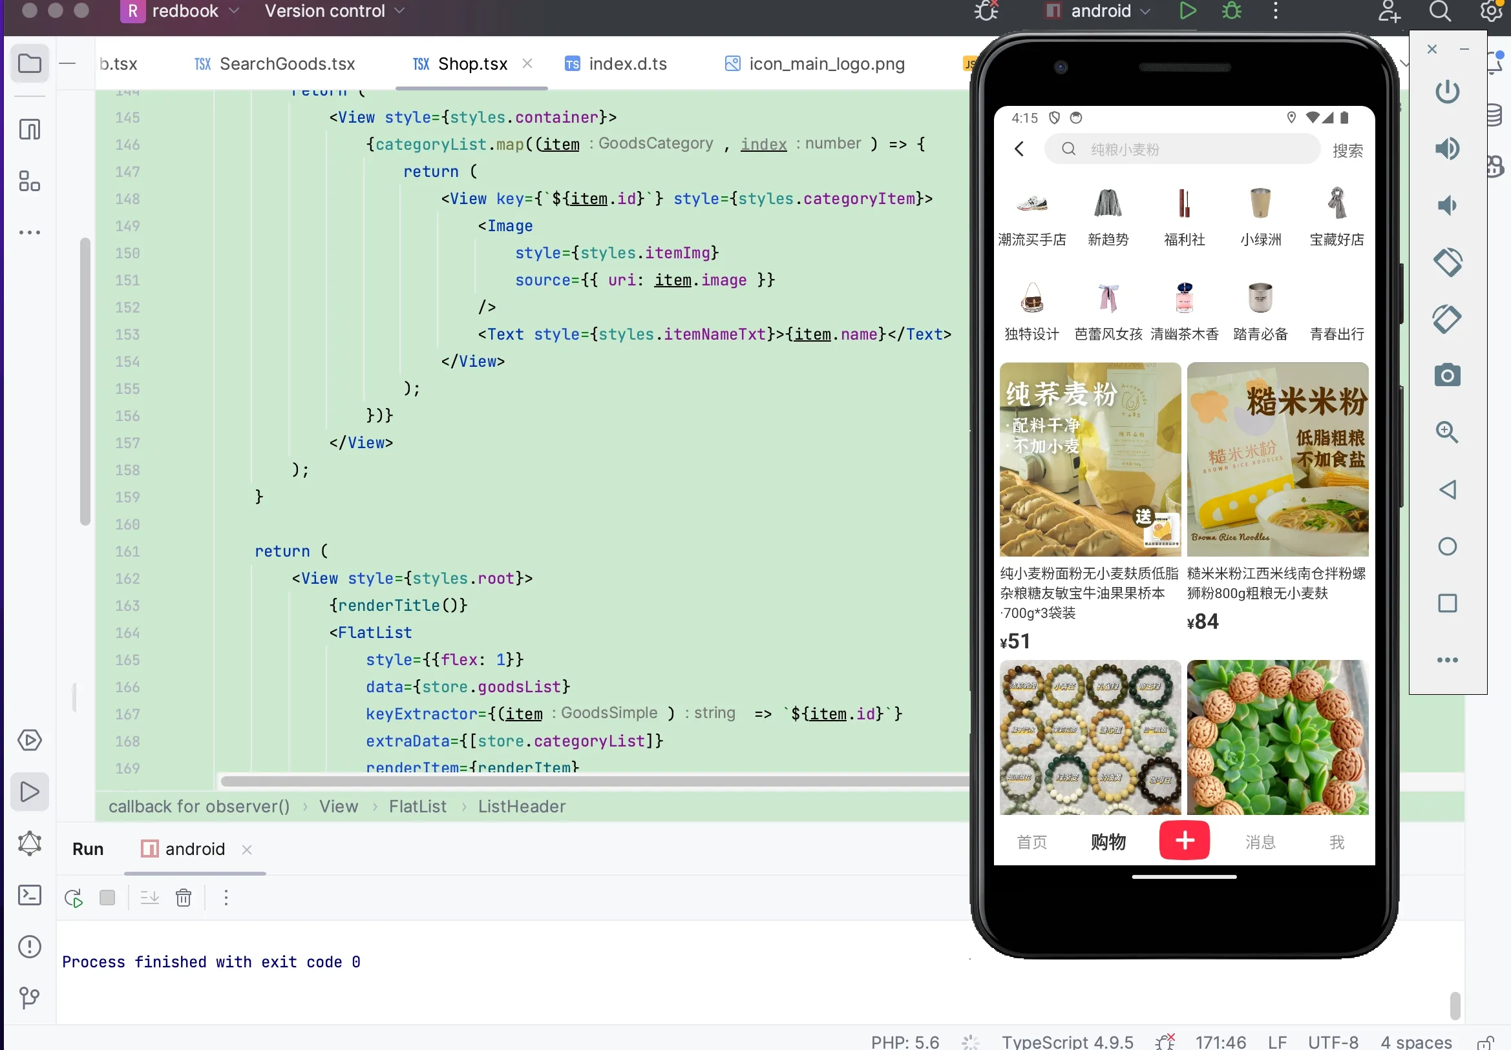This screenshot has height=1050, width=1511.
Task: Click FlatList in the breadcrumb bar
Action: click(417, 807)
